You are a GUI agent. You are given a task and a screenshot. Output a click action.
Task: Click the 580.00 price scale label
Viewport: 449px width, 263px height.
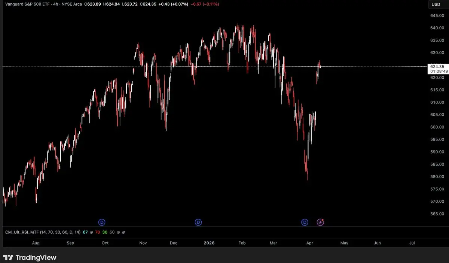pos(437,176)
